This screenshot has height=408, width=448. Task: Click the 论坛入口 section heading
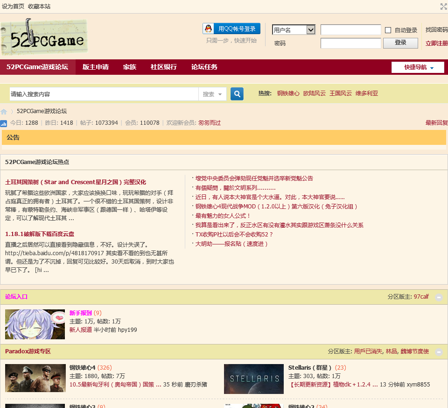tap(16, 297)
